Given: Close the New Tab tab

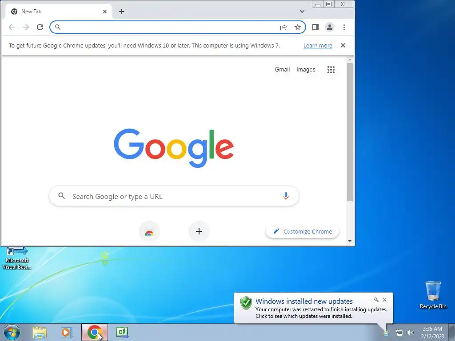Looking at the screenshot, I should (x=105, y=12).
